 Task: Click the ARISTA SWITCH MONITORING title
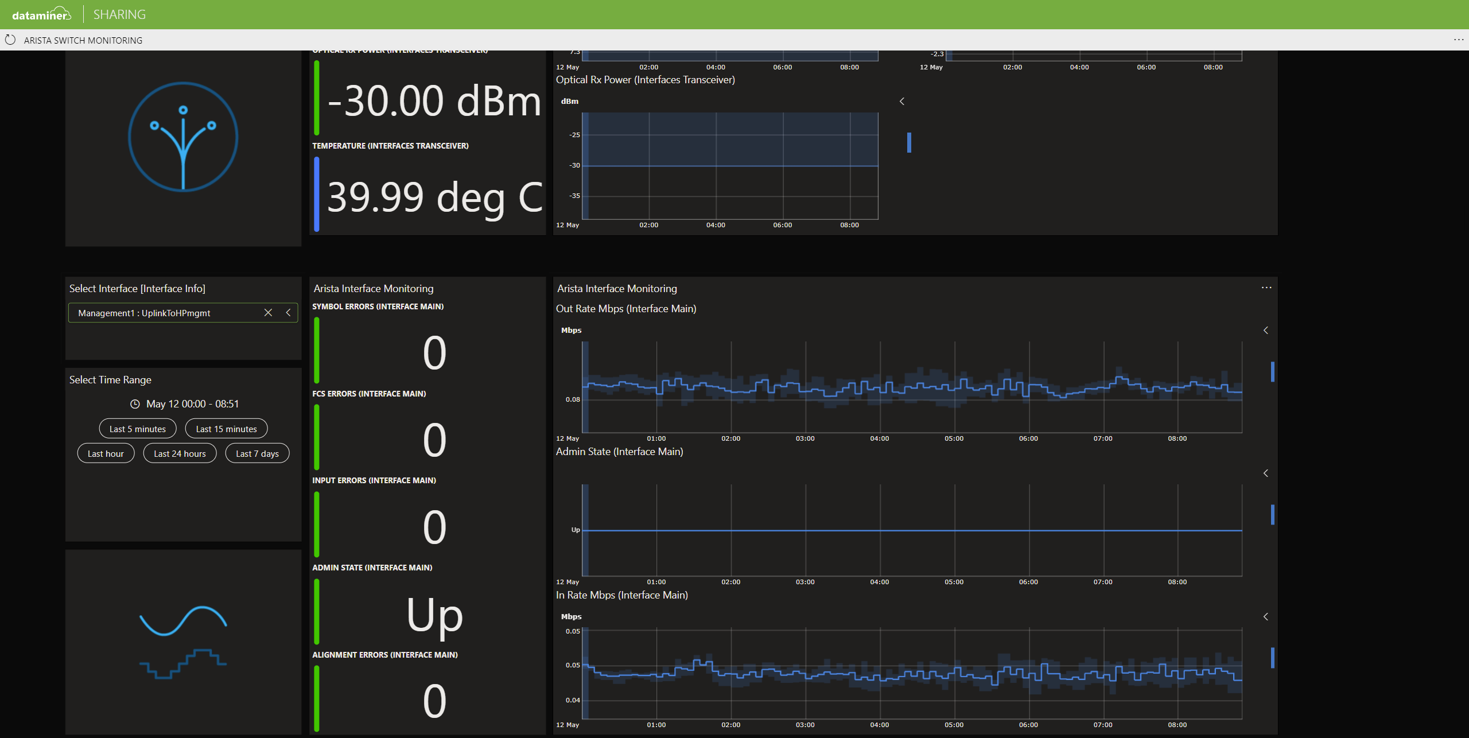(x=83, y=40)
